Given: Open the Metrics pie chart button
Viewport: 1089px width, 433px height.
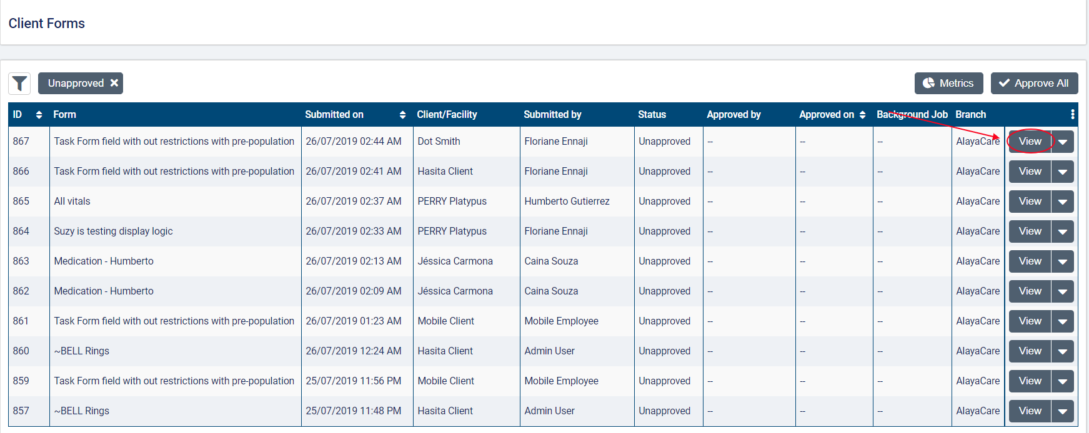Looking at the screenshot, I should pos(948,83).
